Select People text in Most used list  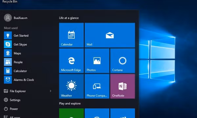18,62
